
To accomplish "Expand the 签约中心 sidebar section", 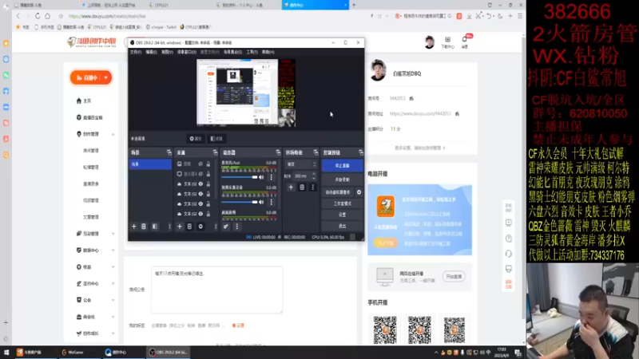I will [x=113, y=284].
